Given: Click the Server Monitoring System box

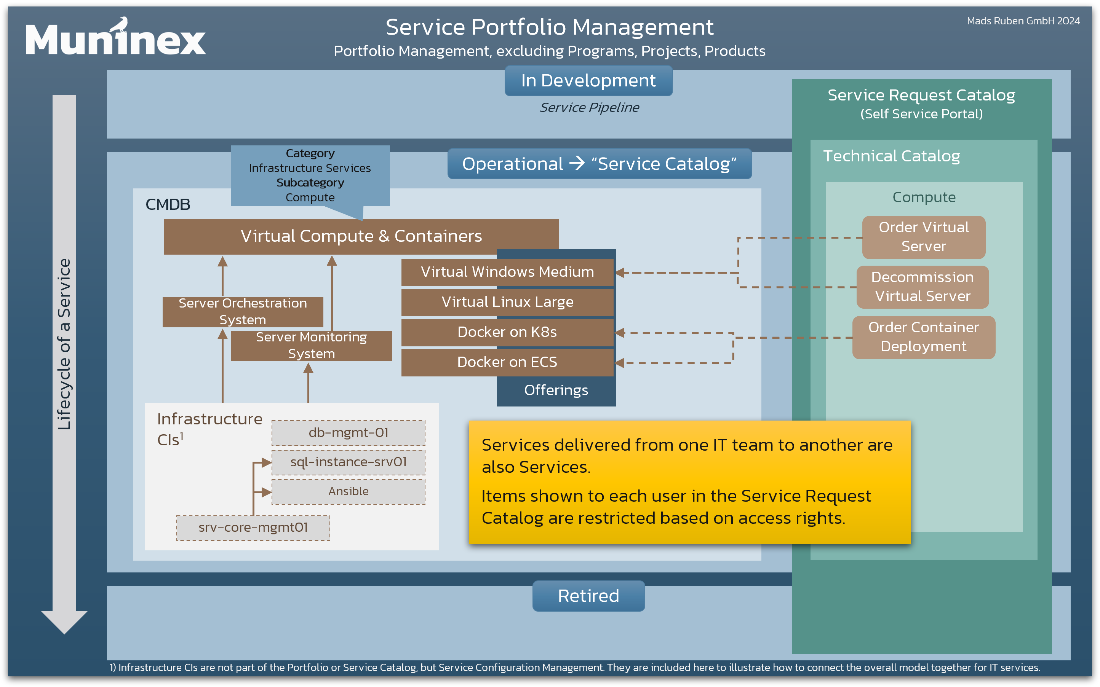Looking at the screenshot, I should coord(311,345).
